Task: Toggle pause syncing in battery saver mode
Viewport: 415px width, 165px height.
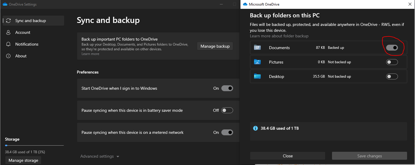Action: pos(227,110)
